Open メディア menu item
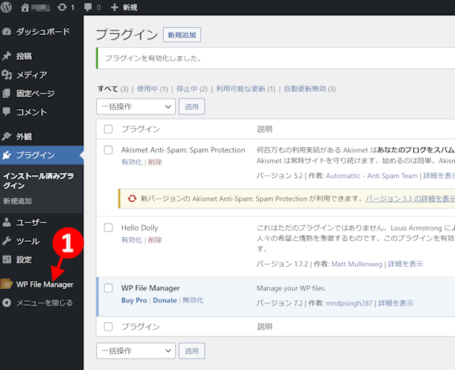455x370 pixels. coord(32,75)
